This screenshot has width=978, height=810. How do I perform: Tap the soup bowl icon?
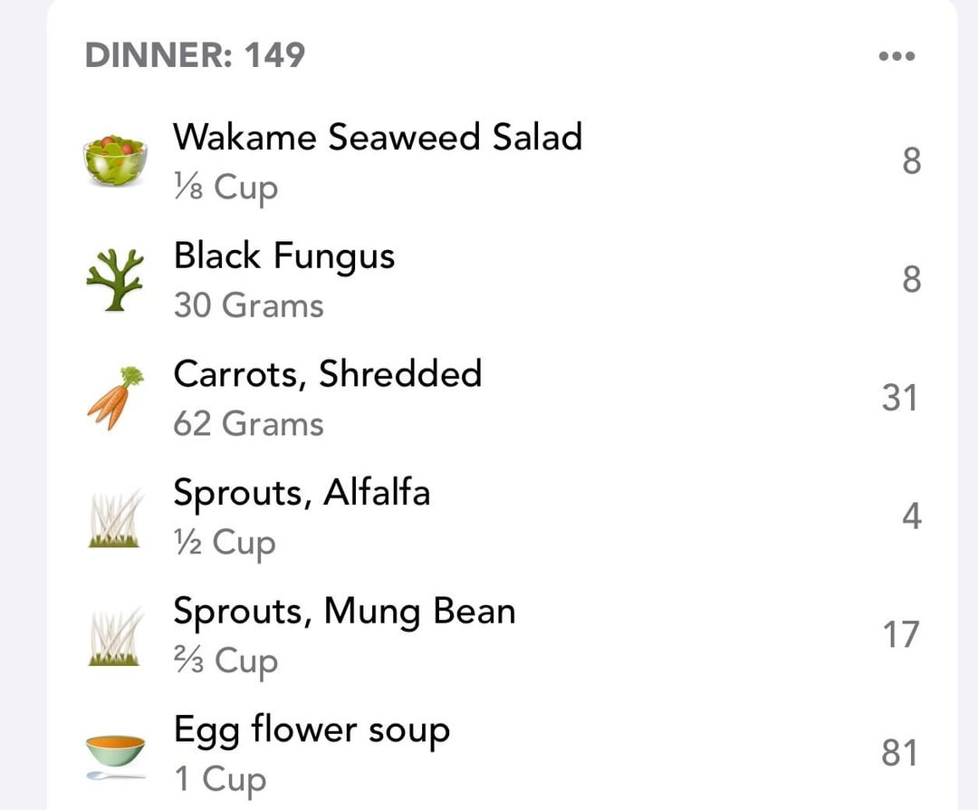[115, 757]
